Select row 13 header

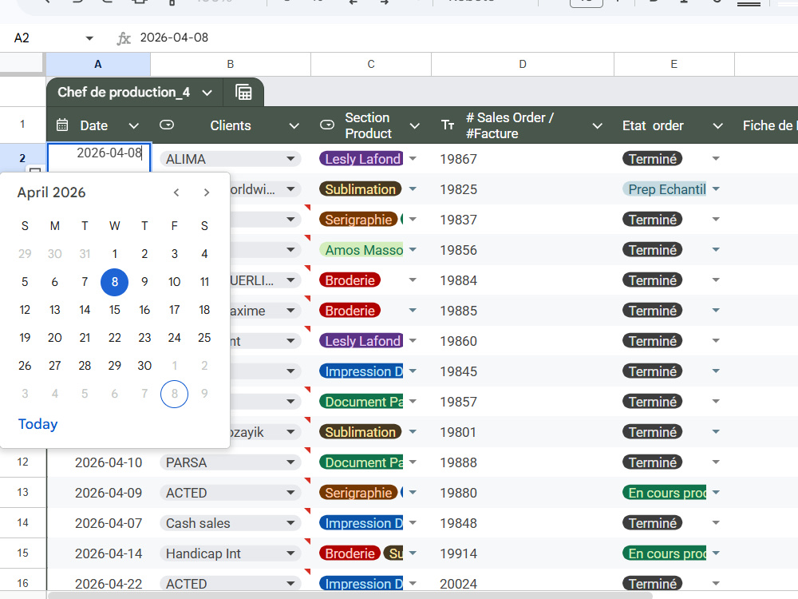pyautogui.click(x=23, y=493)
